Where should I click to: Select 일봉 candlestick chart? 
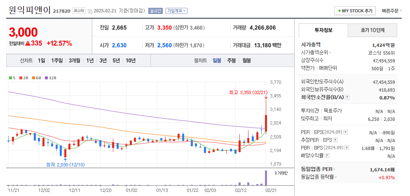[217, 60]
